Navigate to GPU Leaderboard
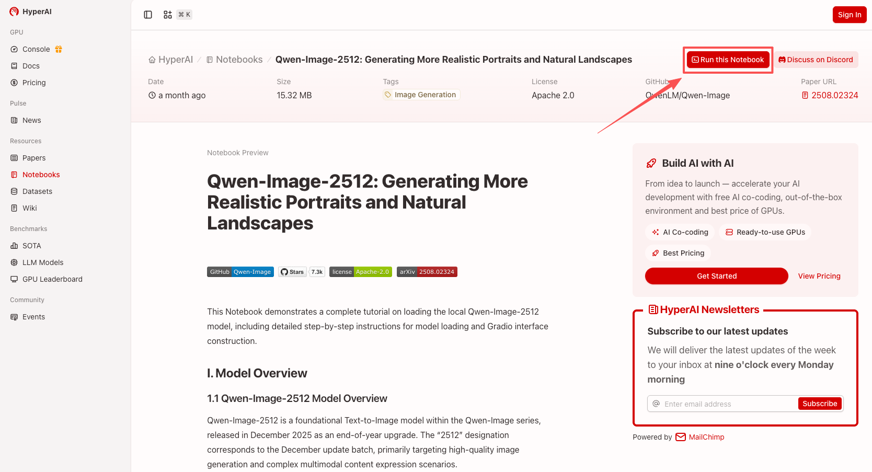This screenshot has width=872, height=472. pyautogui.click(x=52, y=279)
